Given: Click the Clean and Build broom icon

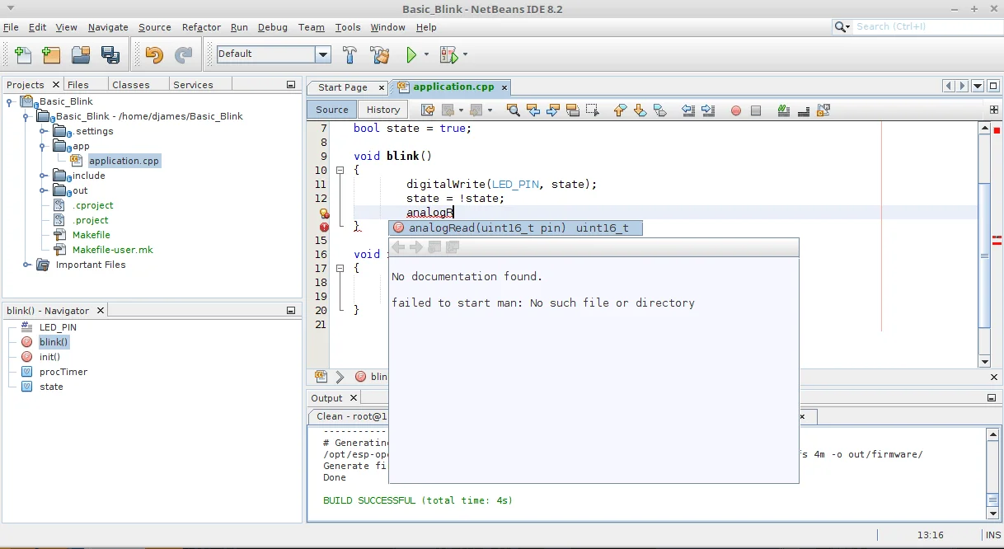Looking at the screenshot, I should coord(379,54).
